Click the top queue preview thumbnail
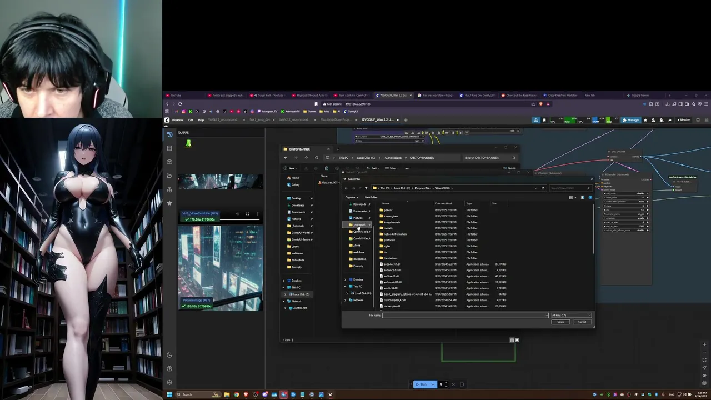This screenshot has width=711, height=400. coord(221,182)
